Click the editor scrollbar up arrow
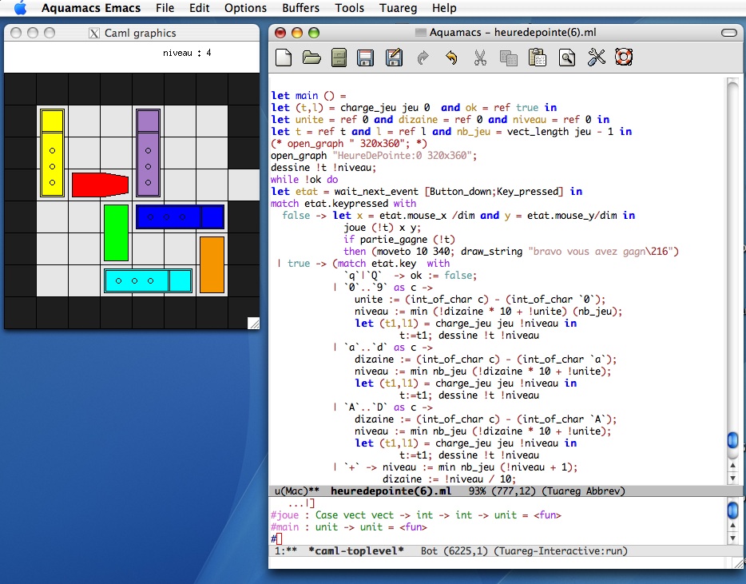This screenshot has height=584, width=746. coord(732,466)
